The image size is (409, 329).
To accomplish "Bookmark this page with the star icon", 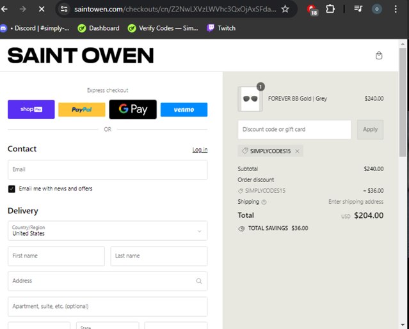I will [285, 9].
